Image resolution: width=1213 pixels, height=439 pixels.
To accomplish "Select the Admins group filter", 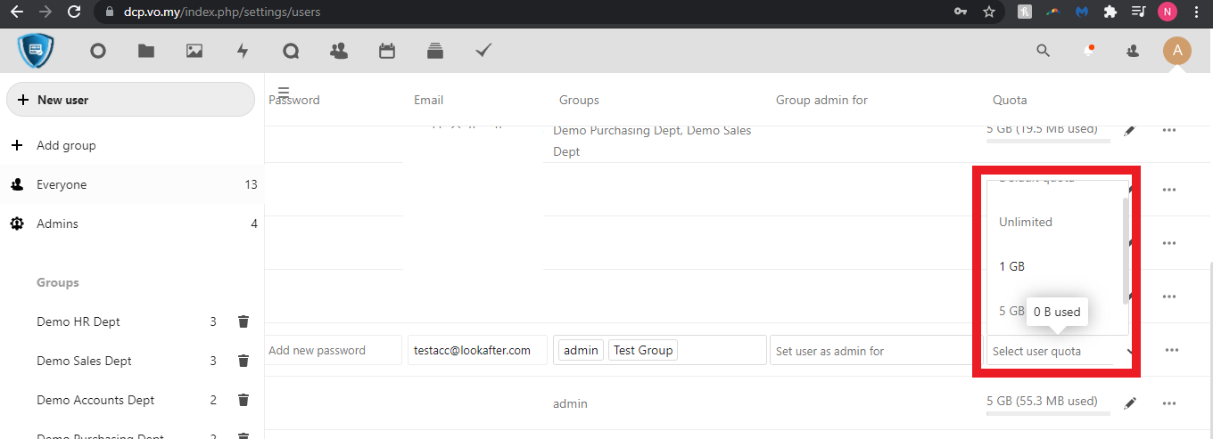I will coord(57,224).
